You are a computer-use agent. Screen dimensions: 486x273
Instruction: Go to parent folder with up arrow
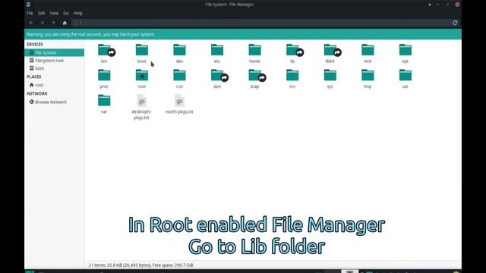53,23
